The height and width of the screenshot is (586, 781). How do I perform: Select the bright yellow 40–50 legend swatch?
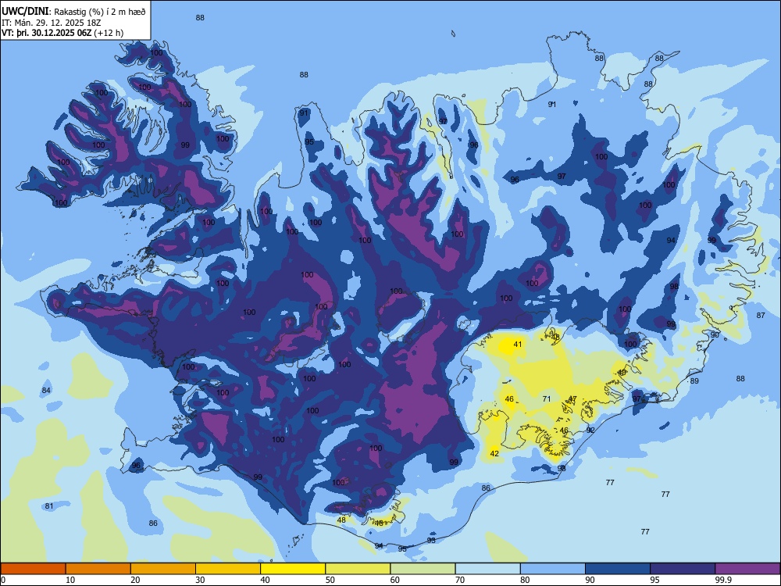click(x=293, y=569)
